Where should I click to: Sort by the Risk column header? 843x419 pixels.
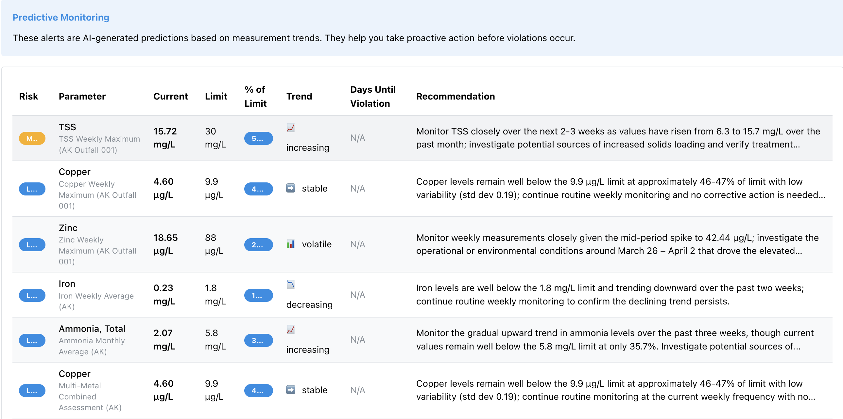click(28, 96)
